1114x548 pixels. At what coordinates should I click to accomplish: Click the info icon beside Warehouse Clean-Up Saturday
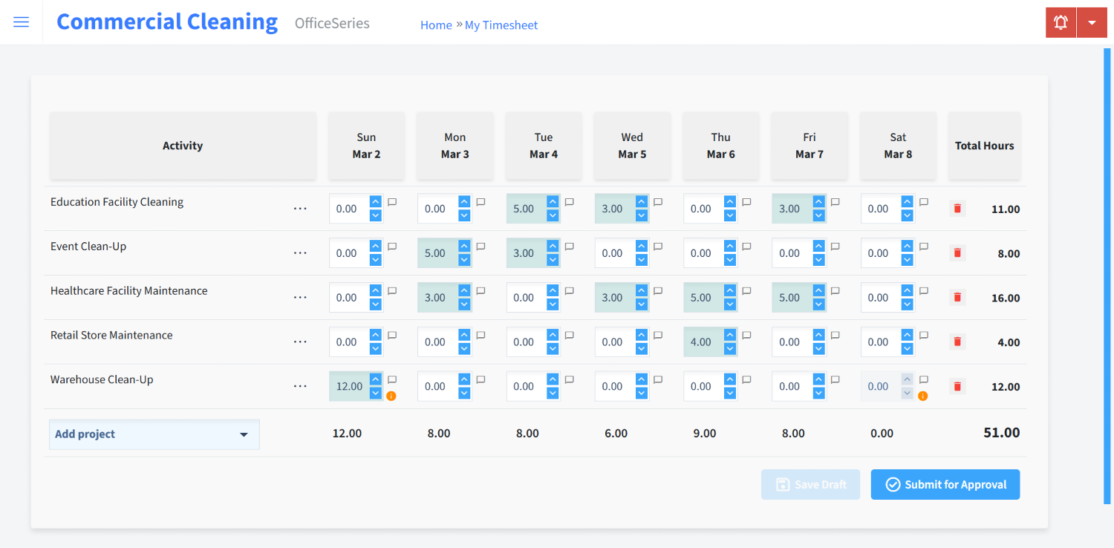922,396
